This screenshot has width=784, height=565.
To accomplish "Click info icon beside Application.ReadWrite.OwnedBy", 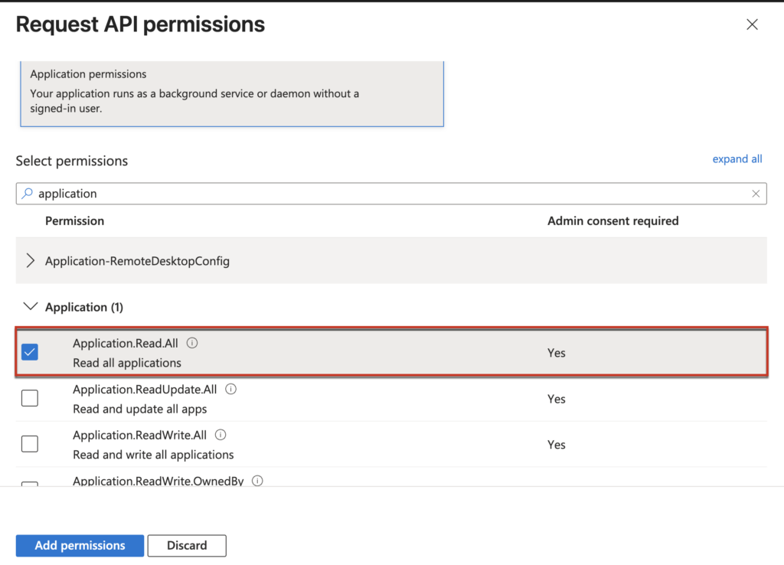I will click(x=257, y=481).
